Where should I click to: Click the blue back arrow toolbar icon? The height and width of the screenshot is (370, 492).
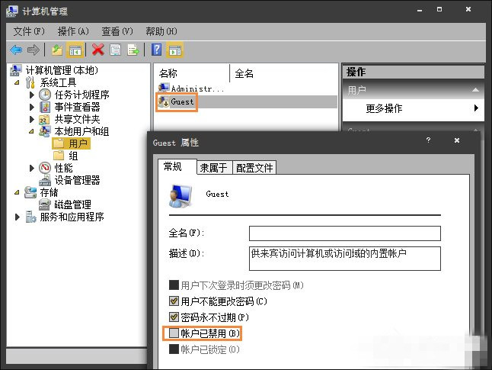[15, 50]
